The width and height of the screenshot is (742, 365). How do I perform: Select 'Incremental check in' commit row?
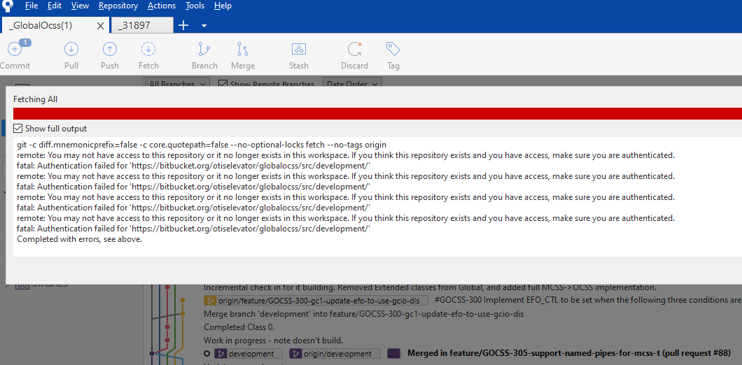tap(430, 287)
